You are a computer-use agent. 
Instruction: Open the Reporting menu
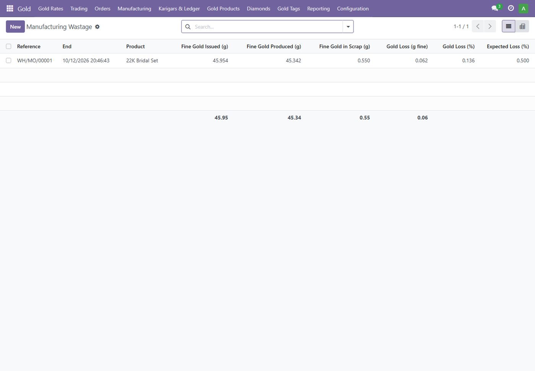pos(318,8)
